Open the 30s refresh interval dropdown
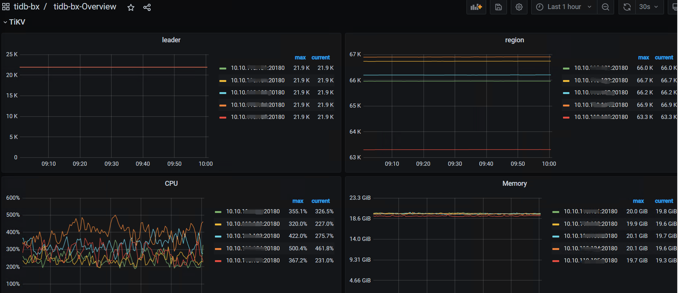The width and height of the screenshot is (678, 293). [648, 7]
